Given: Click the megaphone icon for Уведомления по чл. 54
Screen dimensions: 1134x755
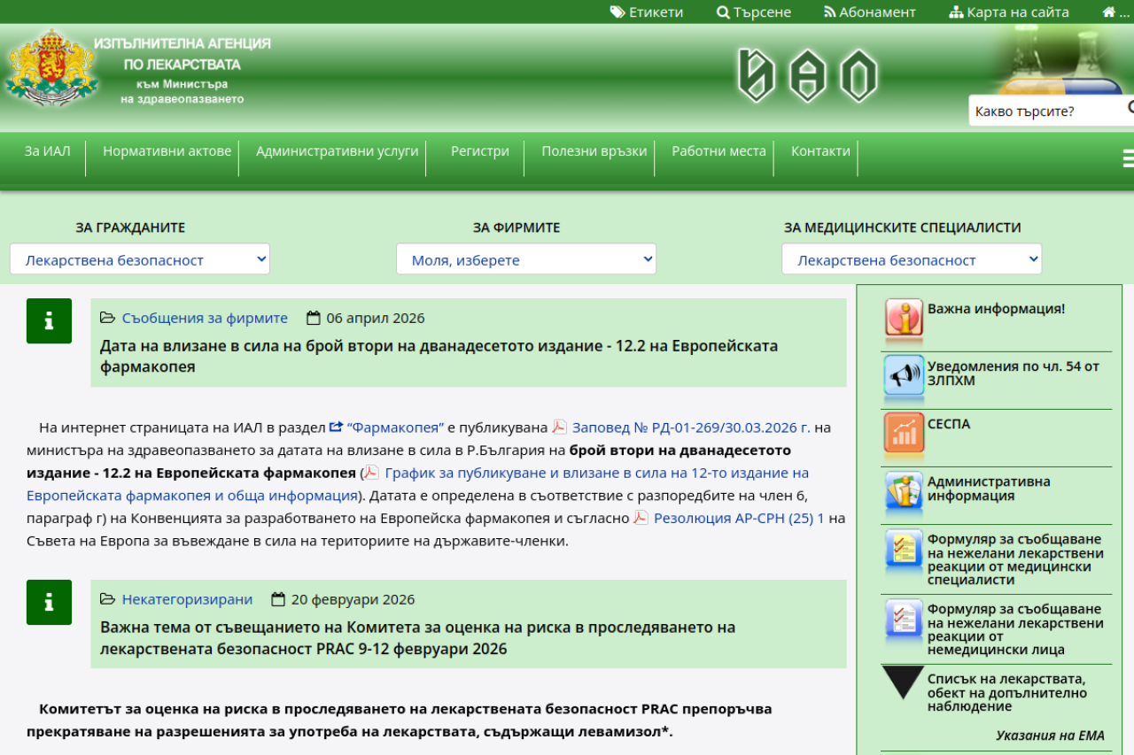Looking at the screenshot, I should 904,375.
